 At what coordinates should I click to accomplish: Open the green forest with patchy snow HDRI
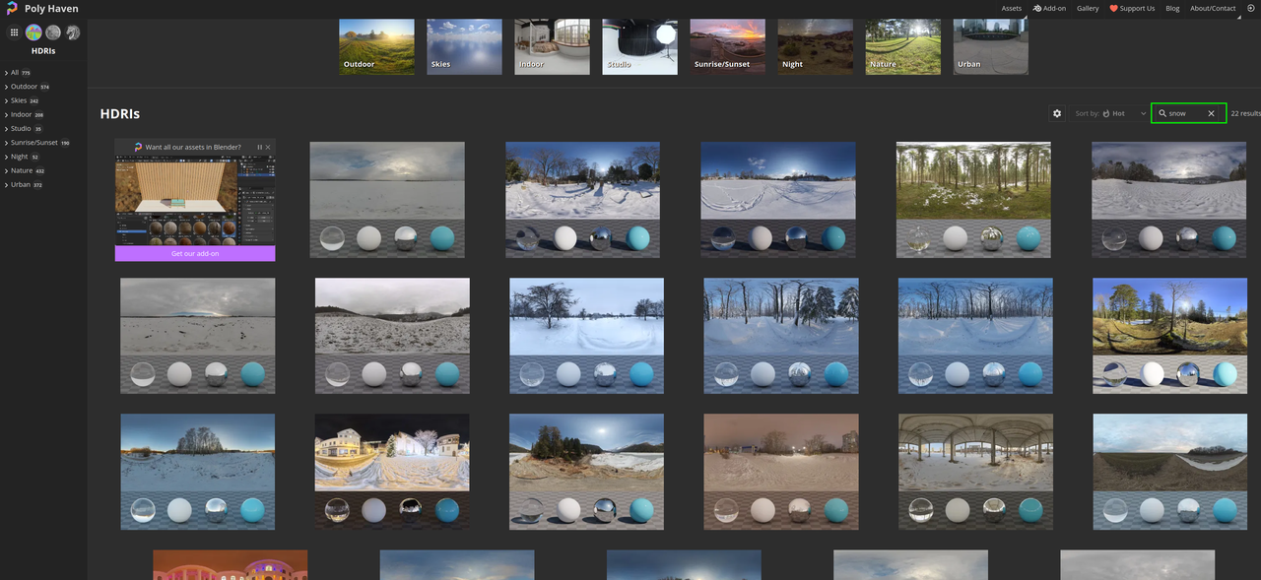click(x=973, y=200)
